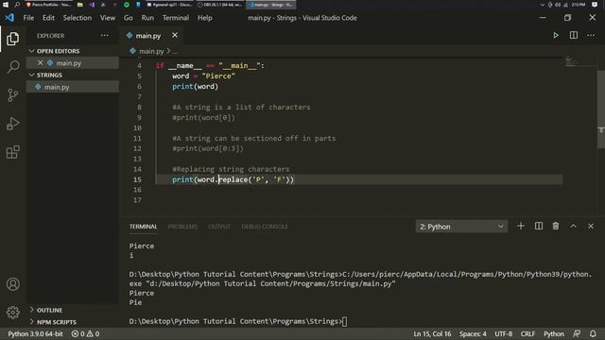Open Explorer views and more actions ellipsis
The width and height of the screenshot is (605, 340).
click(105, 36)
